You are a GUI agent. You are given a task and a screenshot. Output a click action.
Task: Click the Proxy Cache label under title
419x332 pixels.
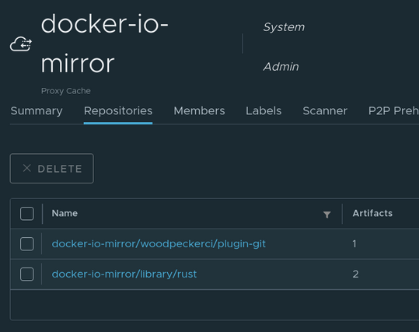click(x=66, y=91)
